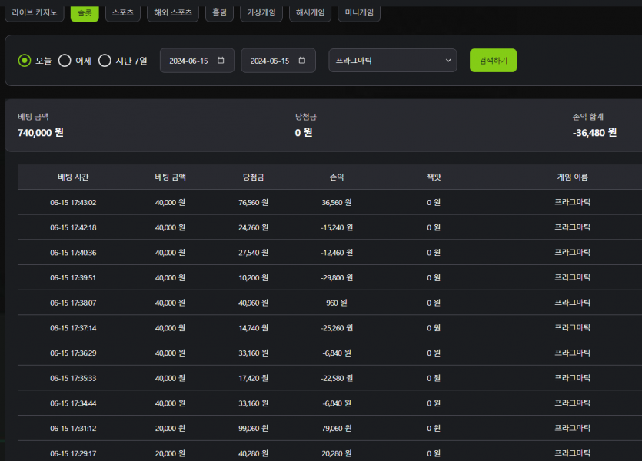Click the 당첨금 column header
This screenshot has height=461, width=642.
coord(254,177)
